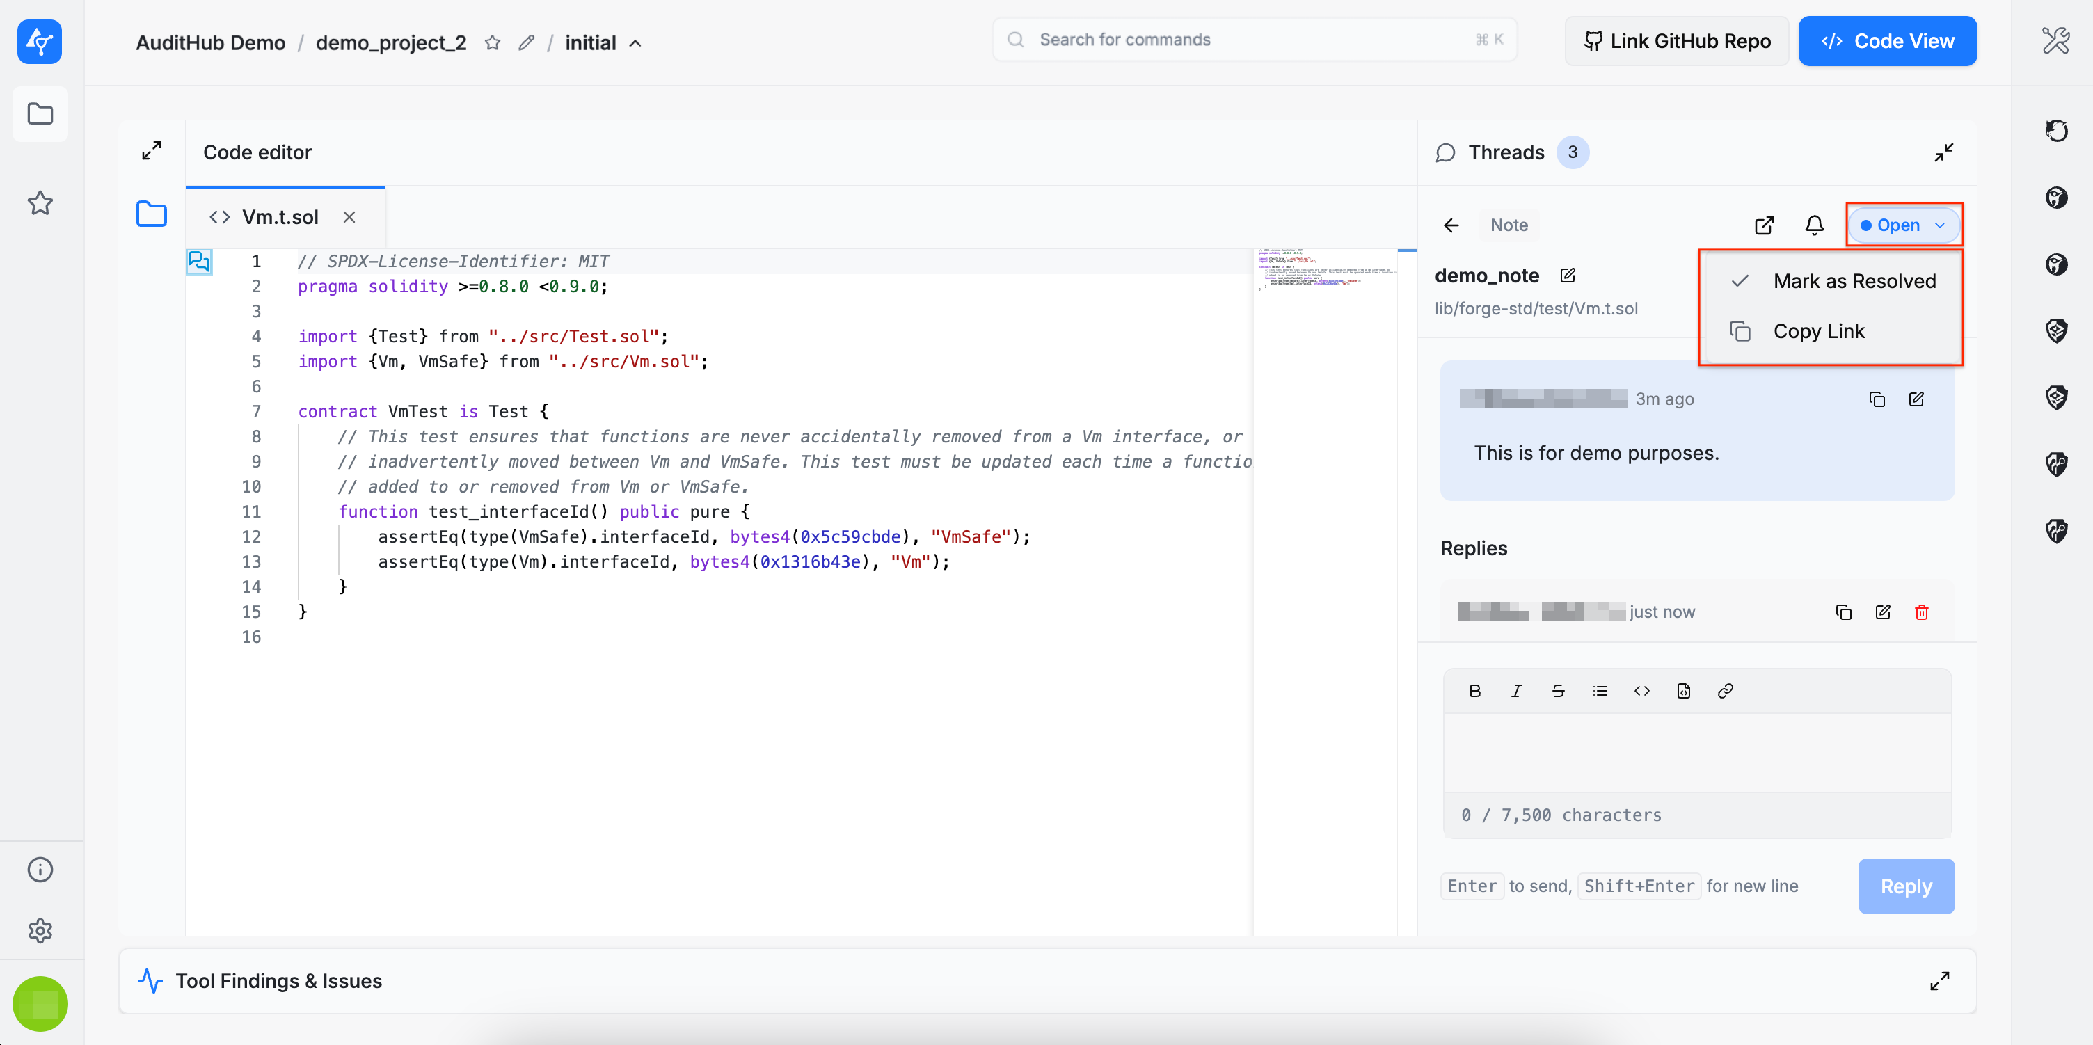Choose Copy Link from dropdown menu
The height and width of the screenshot is (1045, 2093).
1818,332
